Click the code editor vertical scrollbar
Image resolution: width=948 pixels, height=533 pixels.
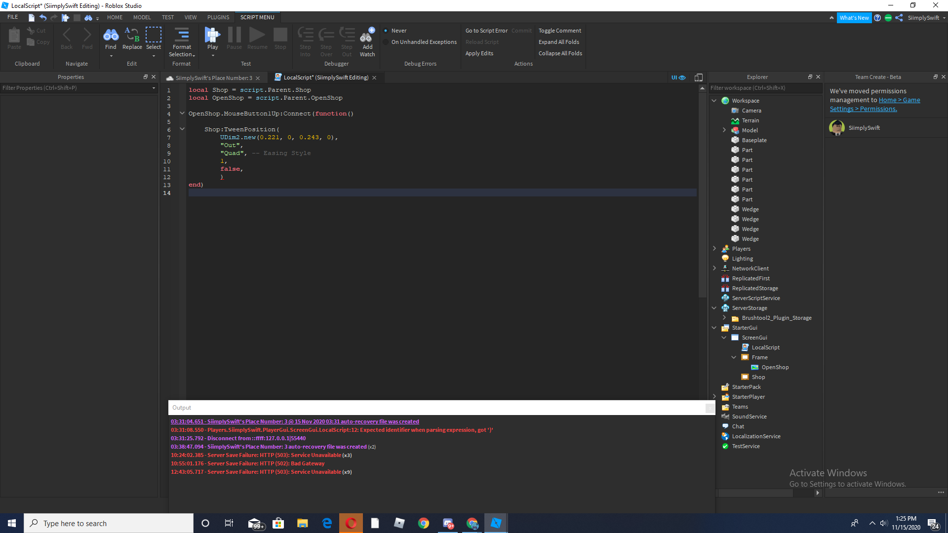[x=702, y=197]
